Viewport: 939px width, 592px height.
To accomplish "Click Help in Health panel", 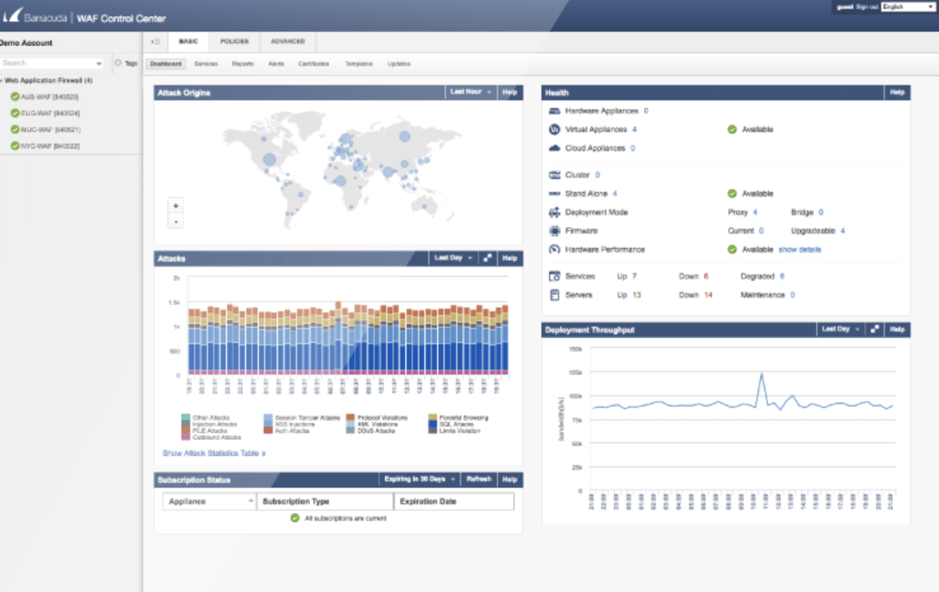I will pos(897,92).
